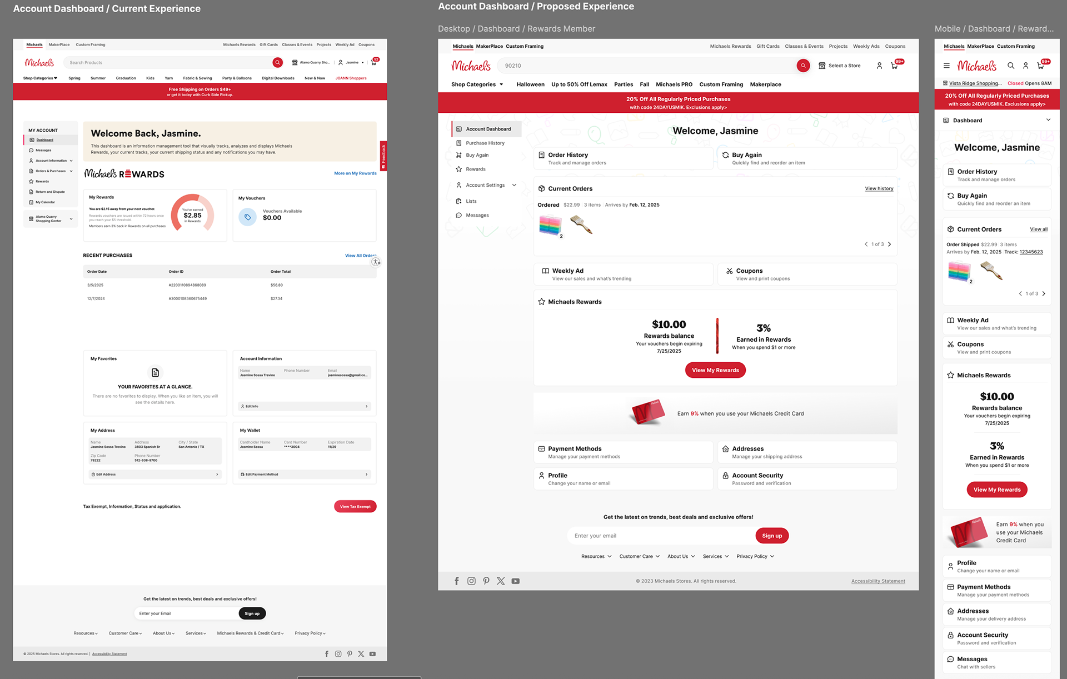Viewport: 1067px width, 679px height.
Task: Open the Coupons card on Proposed desktop
Action: click(807, 274)
